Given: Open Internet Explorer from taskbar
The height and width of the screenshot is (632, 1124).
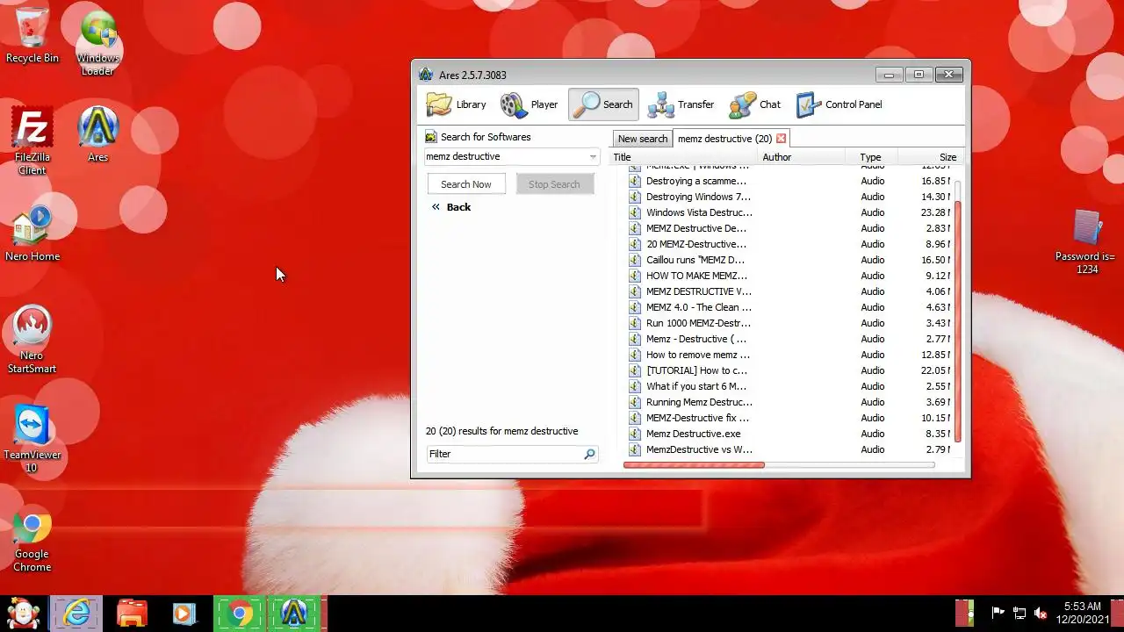Looking at the screenshot, I should [76, 614].
